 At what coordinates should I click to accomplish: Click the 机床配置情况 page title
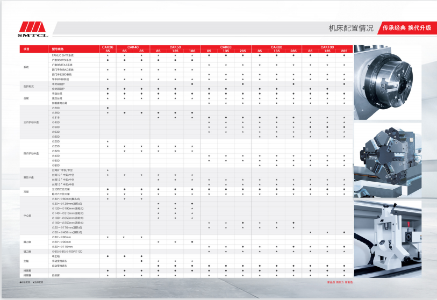352,28
